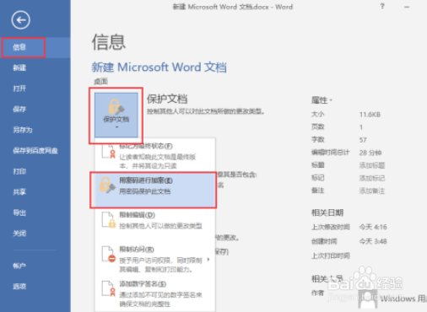This screenshot has height=312, width=427.
Task: Click the 上次打印时间 label
Action: click(331, 256)
